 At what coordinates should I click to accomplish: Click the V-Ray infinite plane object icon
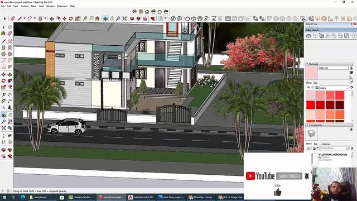tap(308, 36)
